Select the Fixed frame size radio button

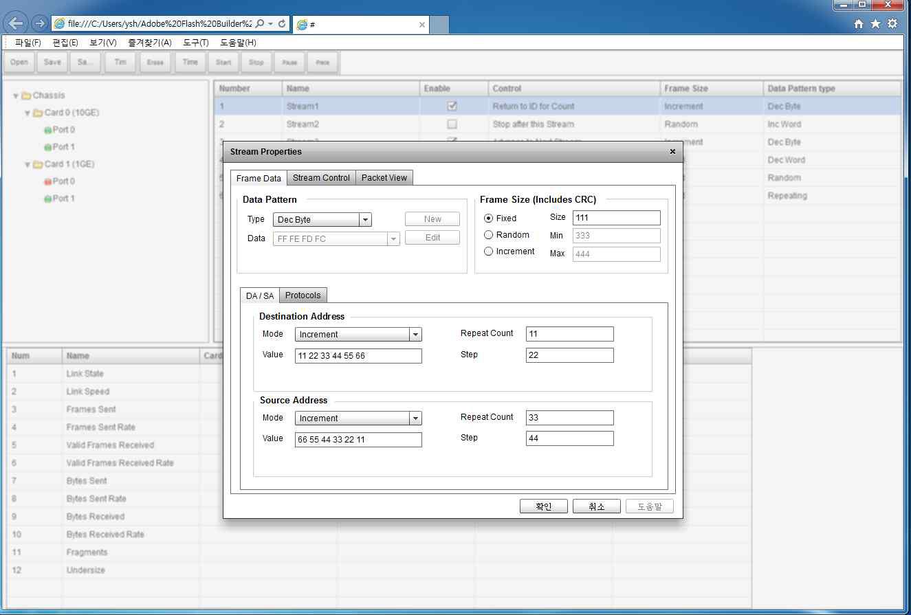click(x=489, y=219)
